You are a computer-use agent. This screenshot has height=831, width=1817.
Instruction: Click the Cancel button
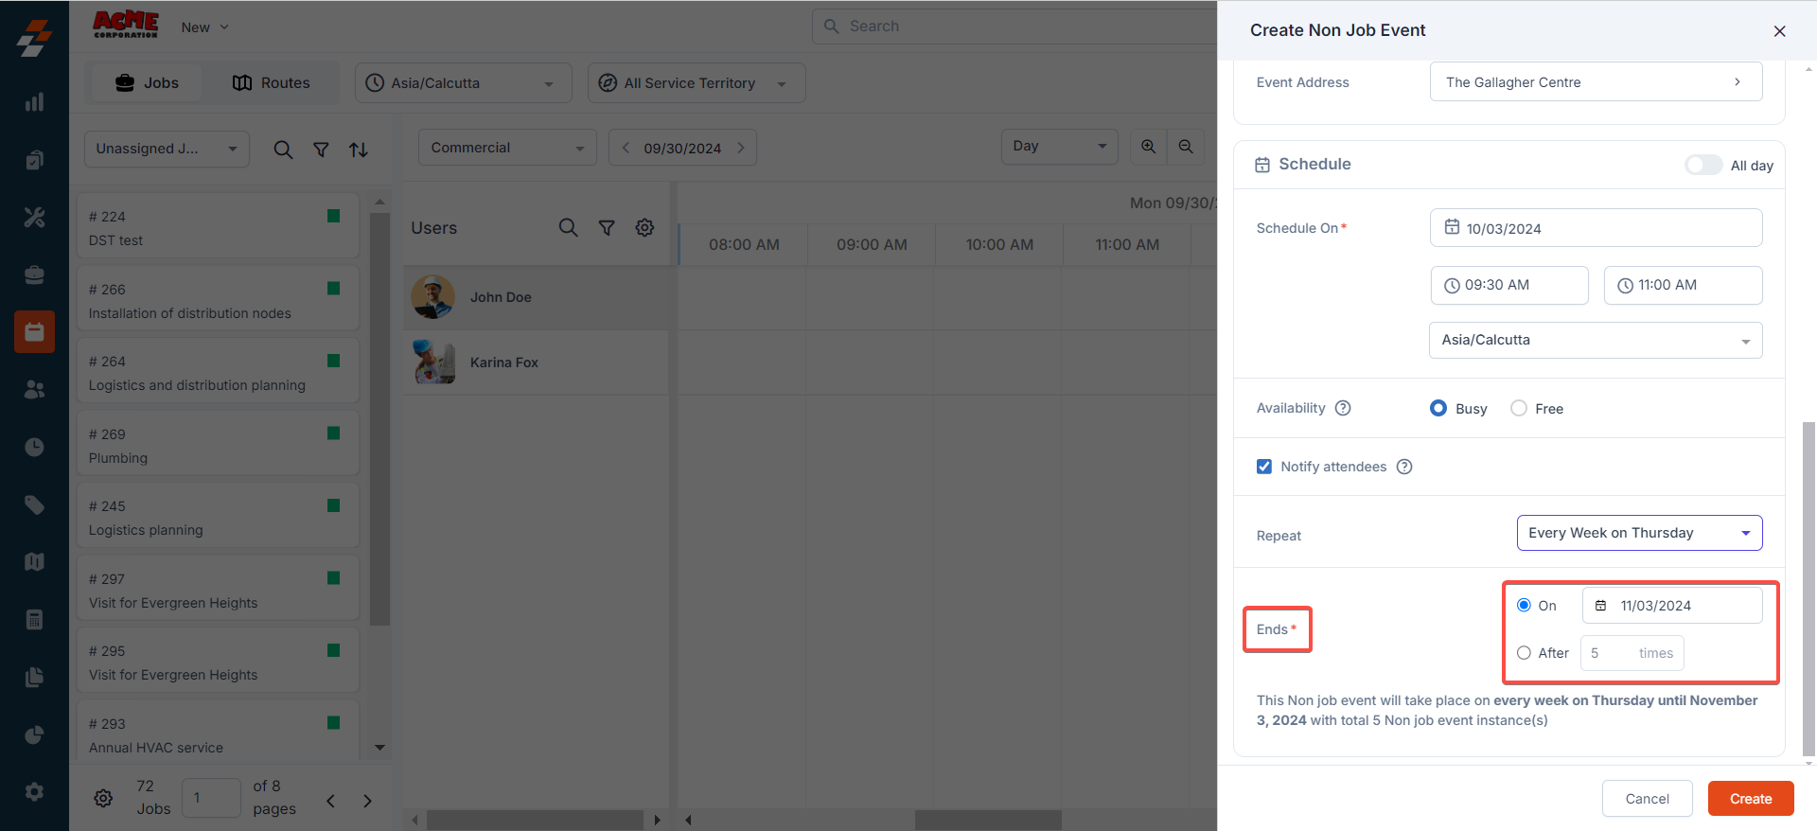click(x=1647, y=799)
